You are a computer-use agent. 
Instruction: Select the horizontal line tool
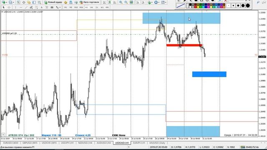tap(21, 7)
